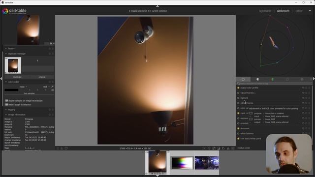The image size is (315, 177).
Task: Open the mean statistic dropdown in color picker
Action: [23, 87]
